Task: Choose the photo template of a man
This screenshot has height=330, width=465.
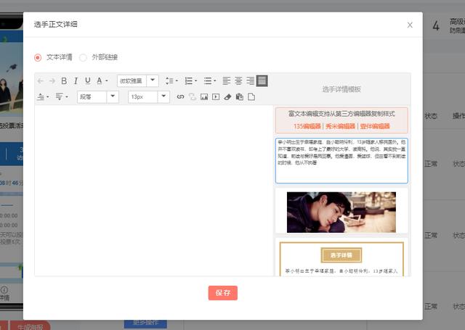Action: 341,212
